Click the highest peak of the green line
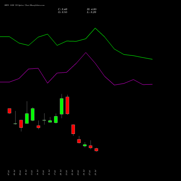Screen dimensions: 181x181 (95, 28)
